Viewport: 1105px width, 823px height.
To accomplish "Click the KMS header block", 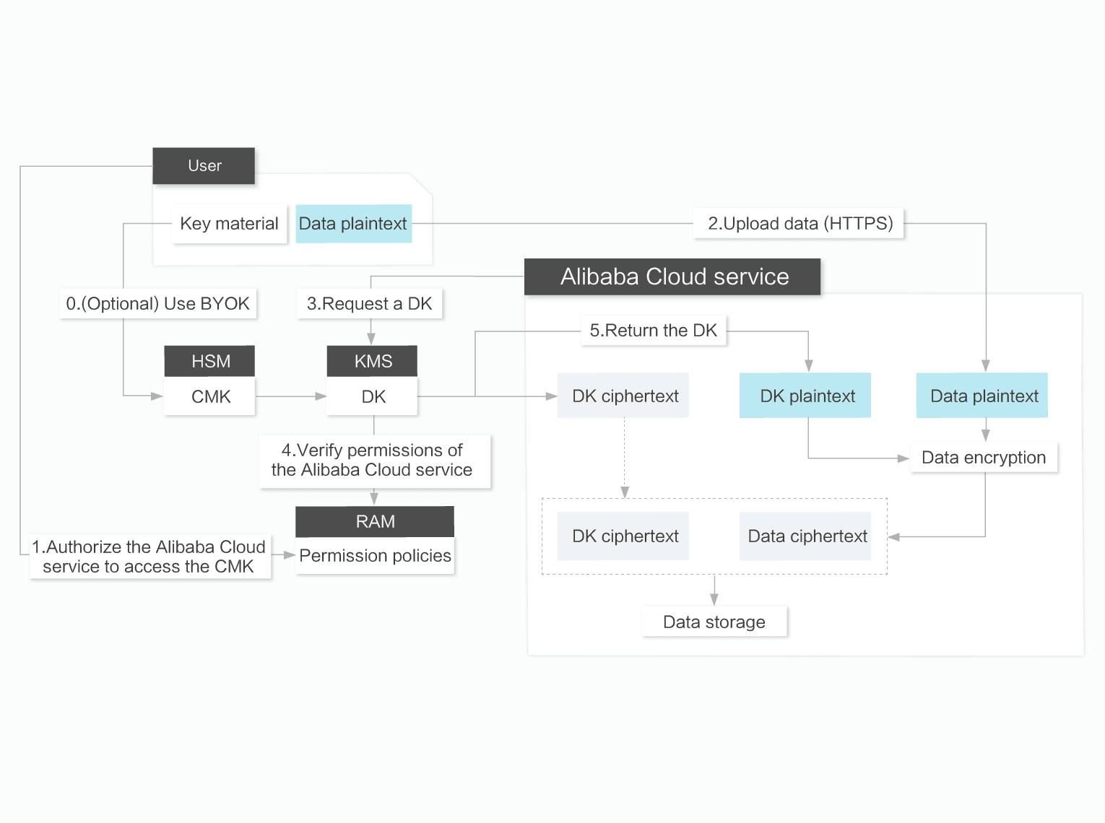I will pos(373,361).
